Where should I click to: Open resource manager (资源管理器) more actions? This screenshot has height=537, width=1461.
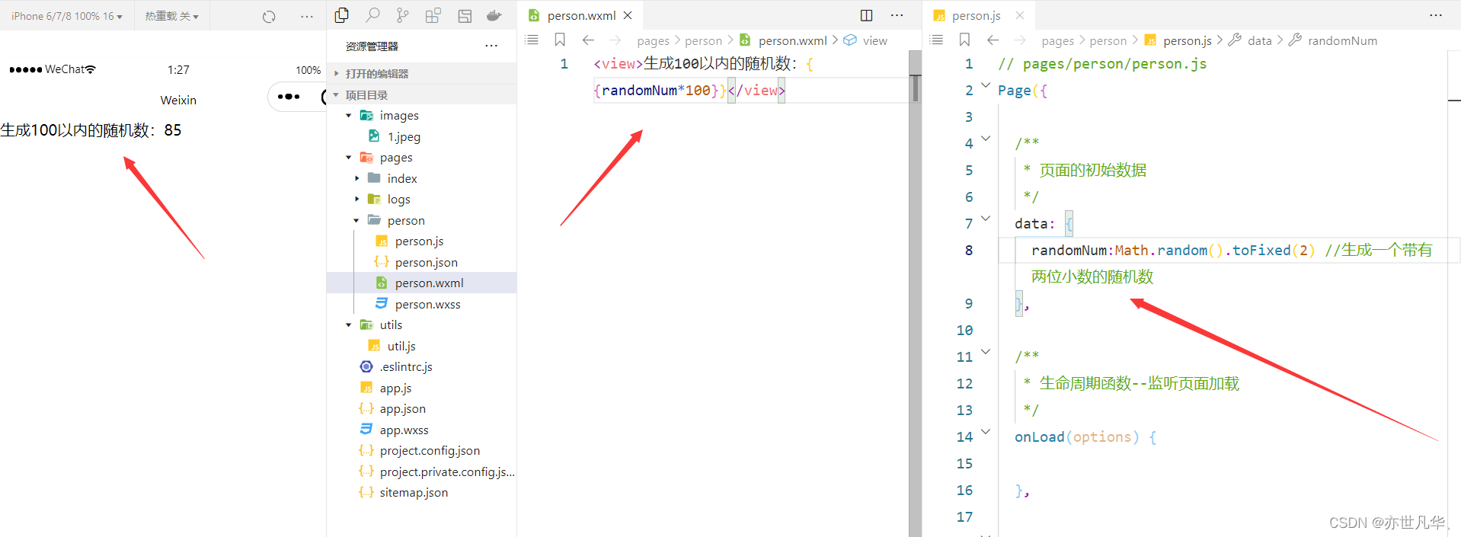(x=491, y=46)
